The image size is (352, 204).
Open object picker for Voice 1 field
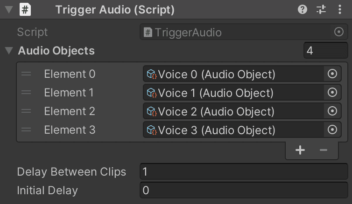point(332,92)
